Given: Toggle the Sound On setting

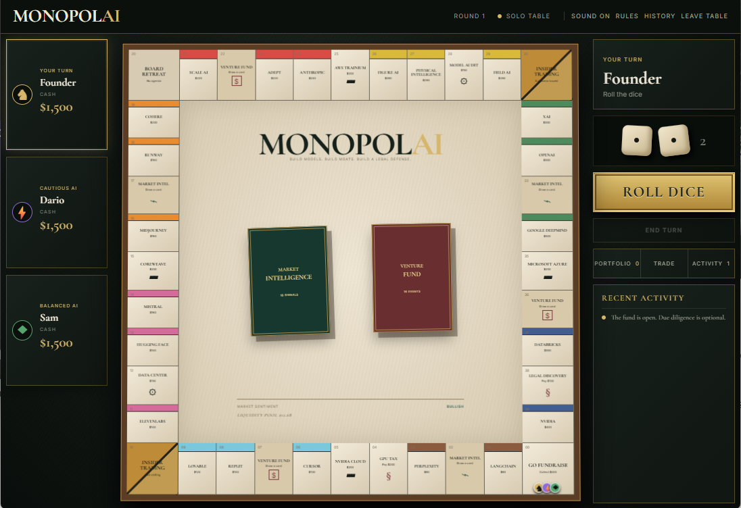Looking at the screenshot, I should [590, 16].
